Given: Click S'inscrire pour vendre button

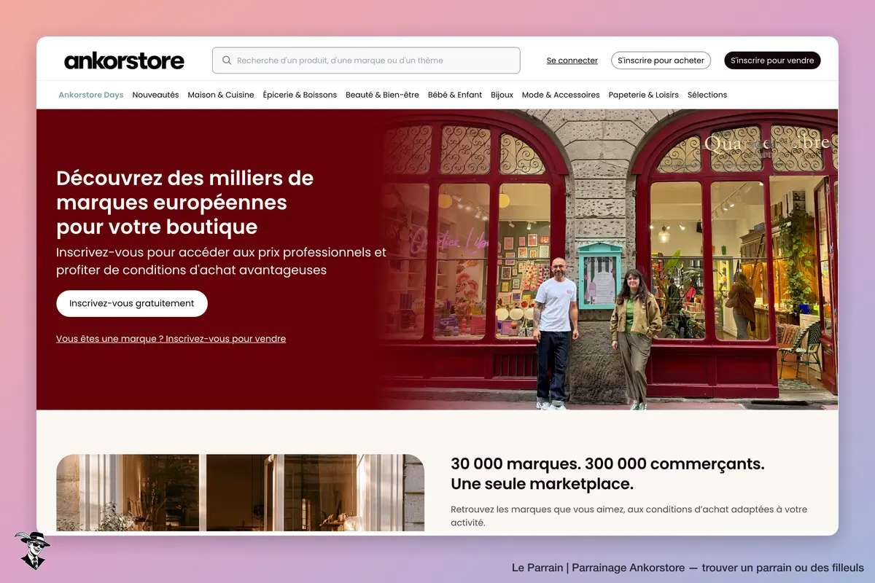Looking at the screenshot, I should click(x=772, y=60).
